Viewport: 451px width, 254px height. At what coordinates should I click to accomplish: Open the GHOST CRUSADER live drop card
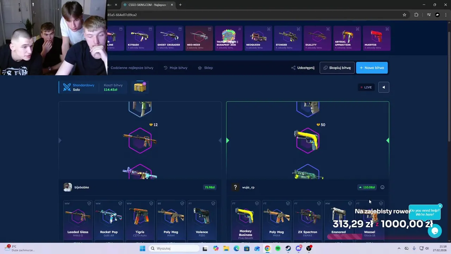(x=169, y=38)
